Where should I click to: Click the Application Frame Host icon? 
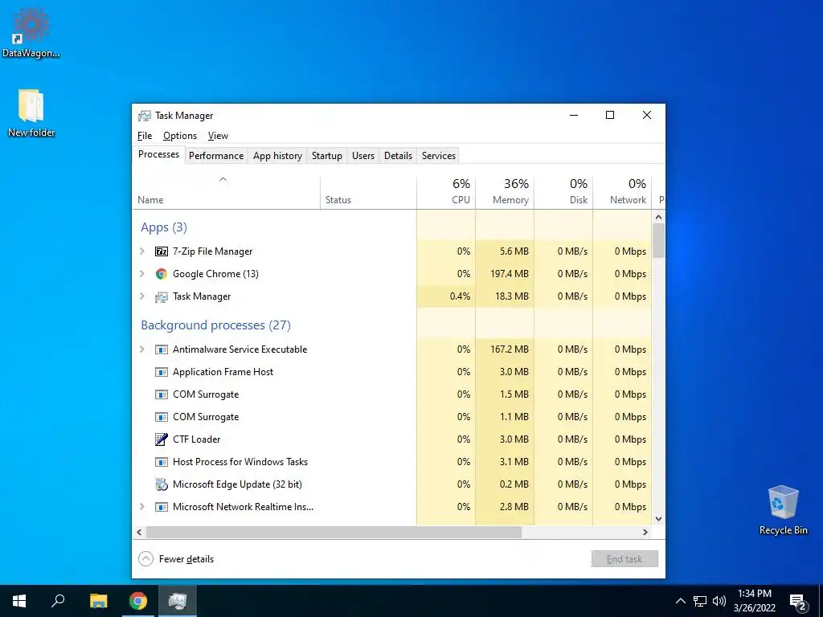click(161, 372)
